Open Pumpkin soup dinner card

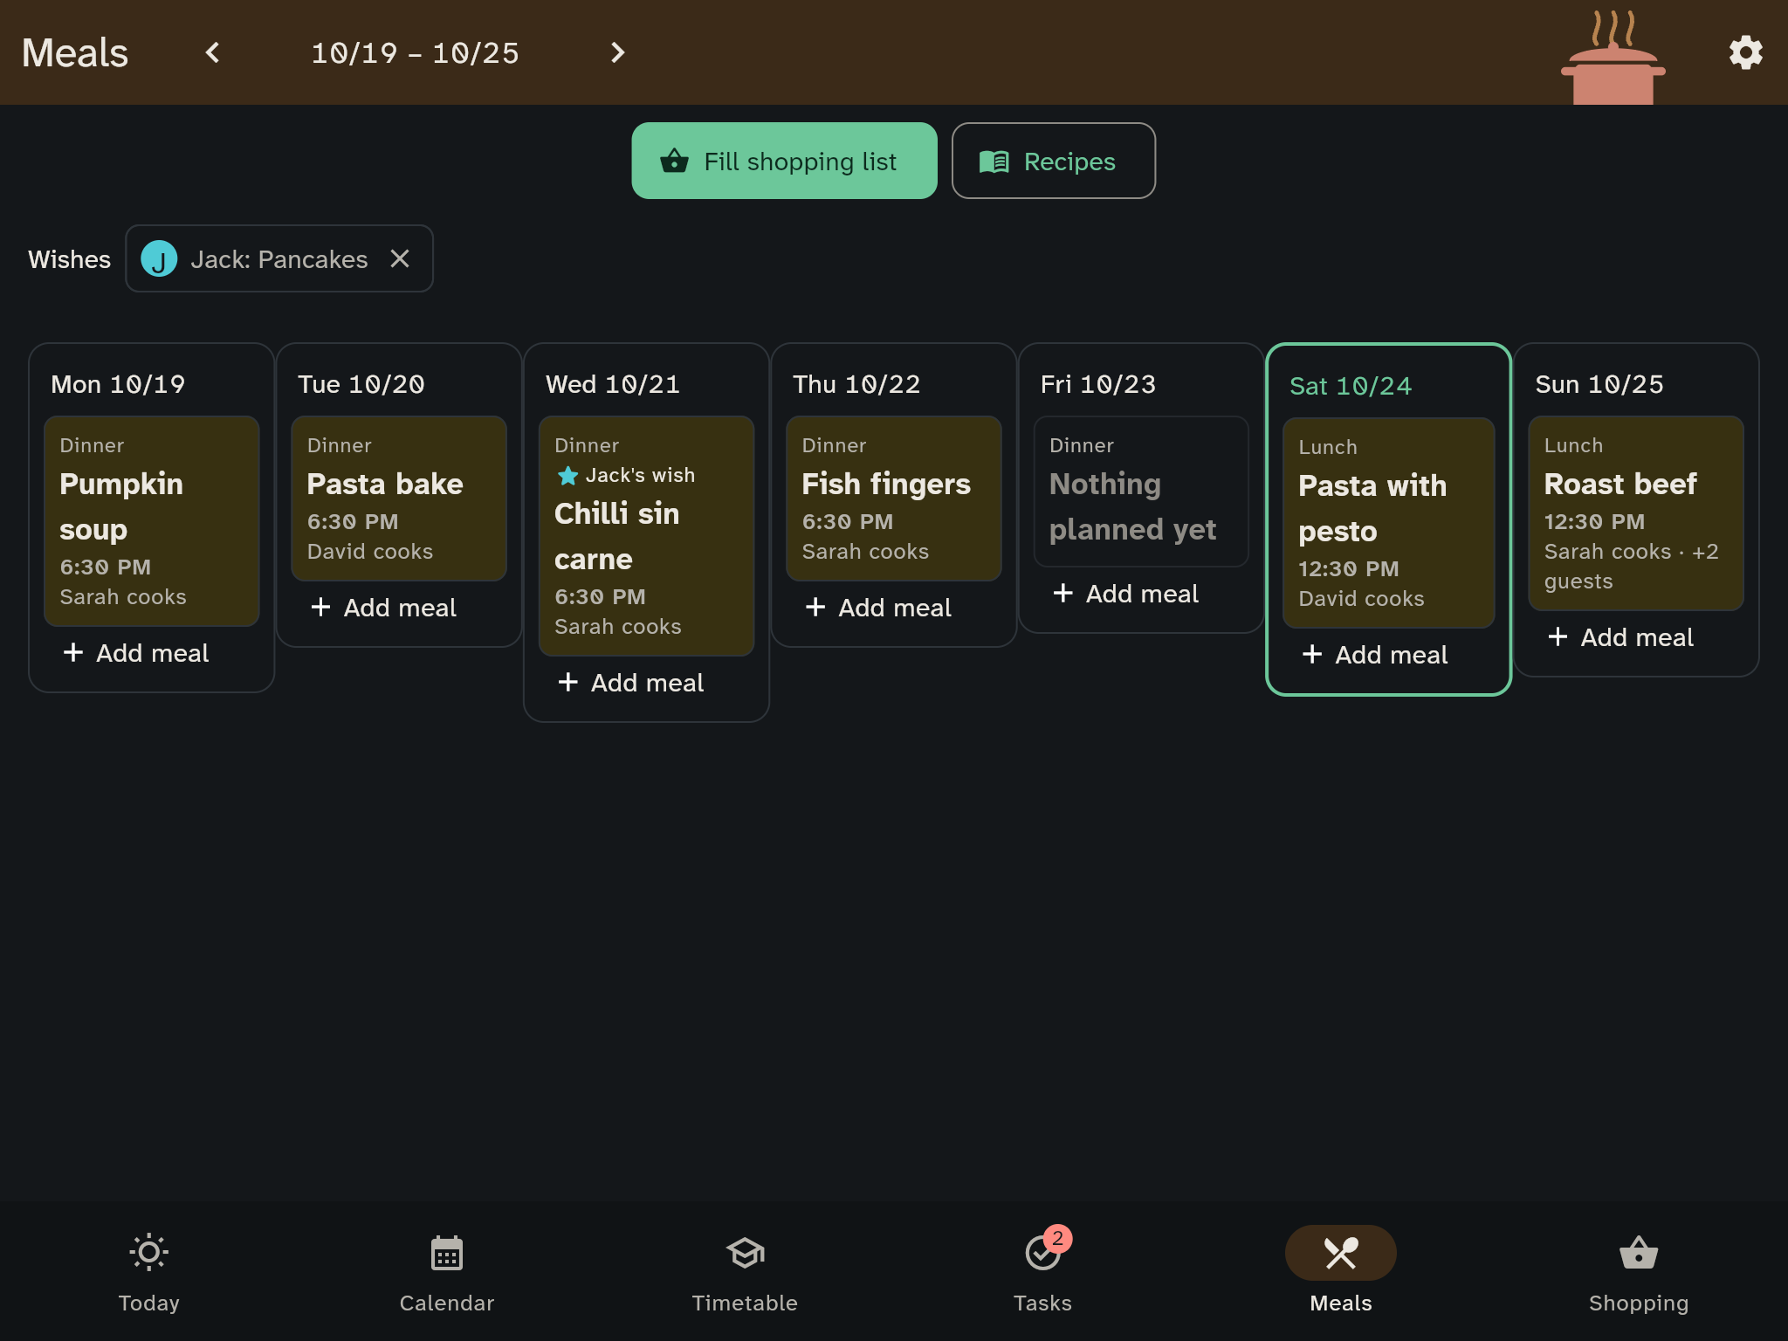tap(152, 520)
